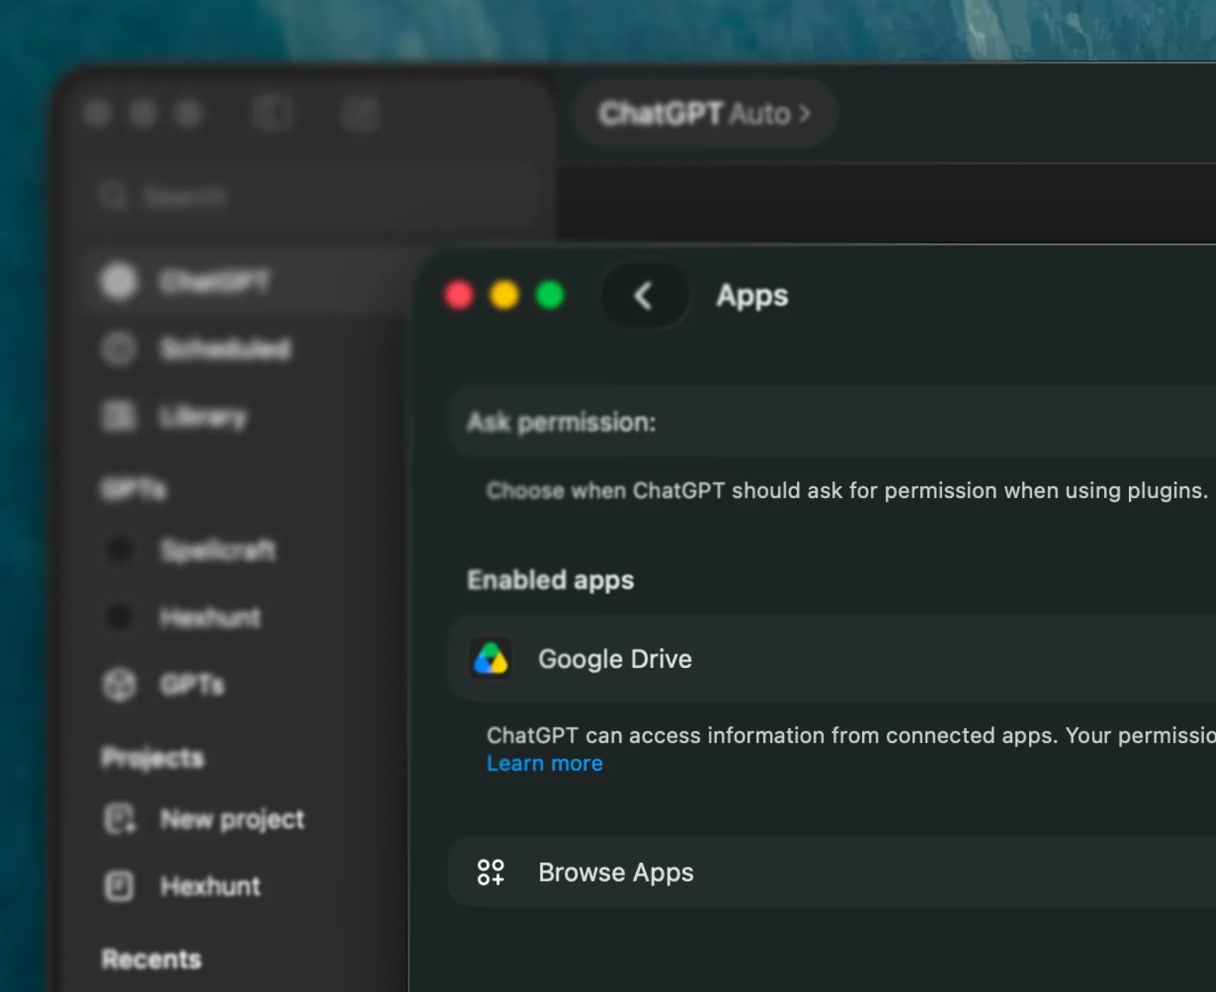Open Library in the sidebar
Screen dimensions: 1216x992
pyautogui.click(x=202, y=417)
